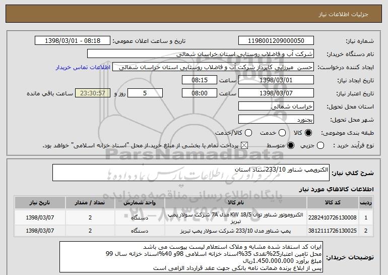Click the توضیحات خریدار label
The height and width of the screenshot is (275, 388).
coord(350,257)
